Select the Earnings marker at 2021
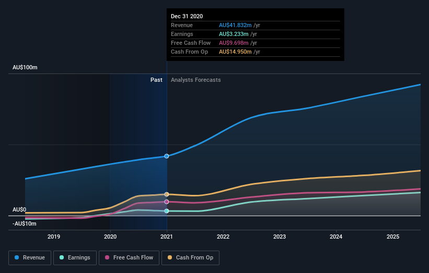This screenshot has height=273, width=429. (x=167, y=211)
